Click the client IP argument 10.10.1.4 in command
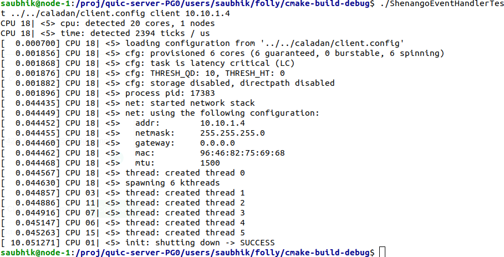504x257 pixels. (207, 13)
